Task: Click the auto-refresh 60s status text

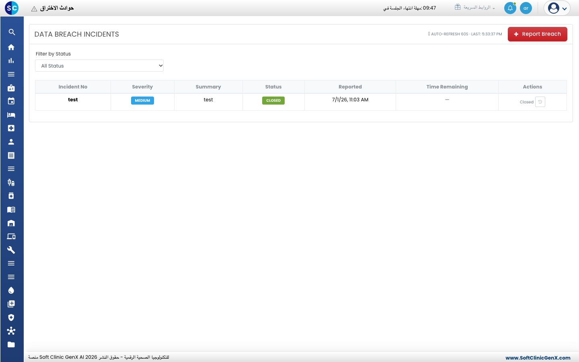Action: click(x=465, y=34)
